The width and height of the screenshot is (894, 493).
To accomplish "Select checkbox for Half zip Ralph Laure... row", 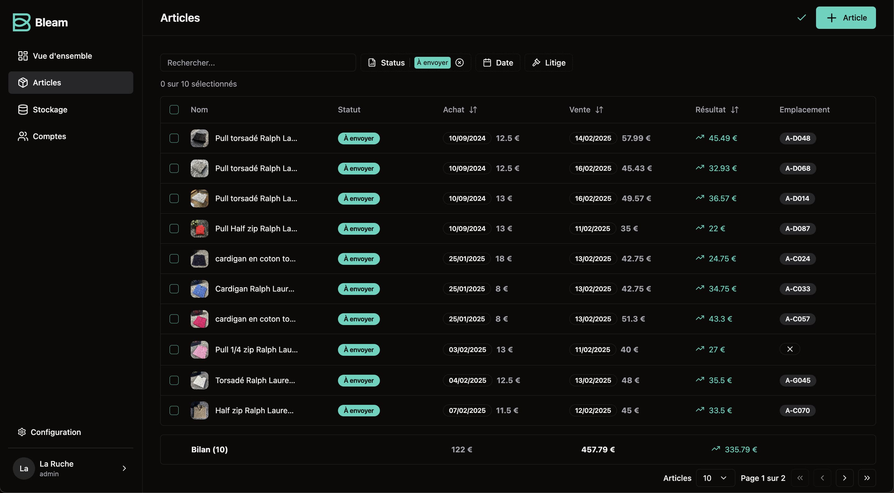I will 174,410.
